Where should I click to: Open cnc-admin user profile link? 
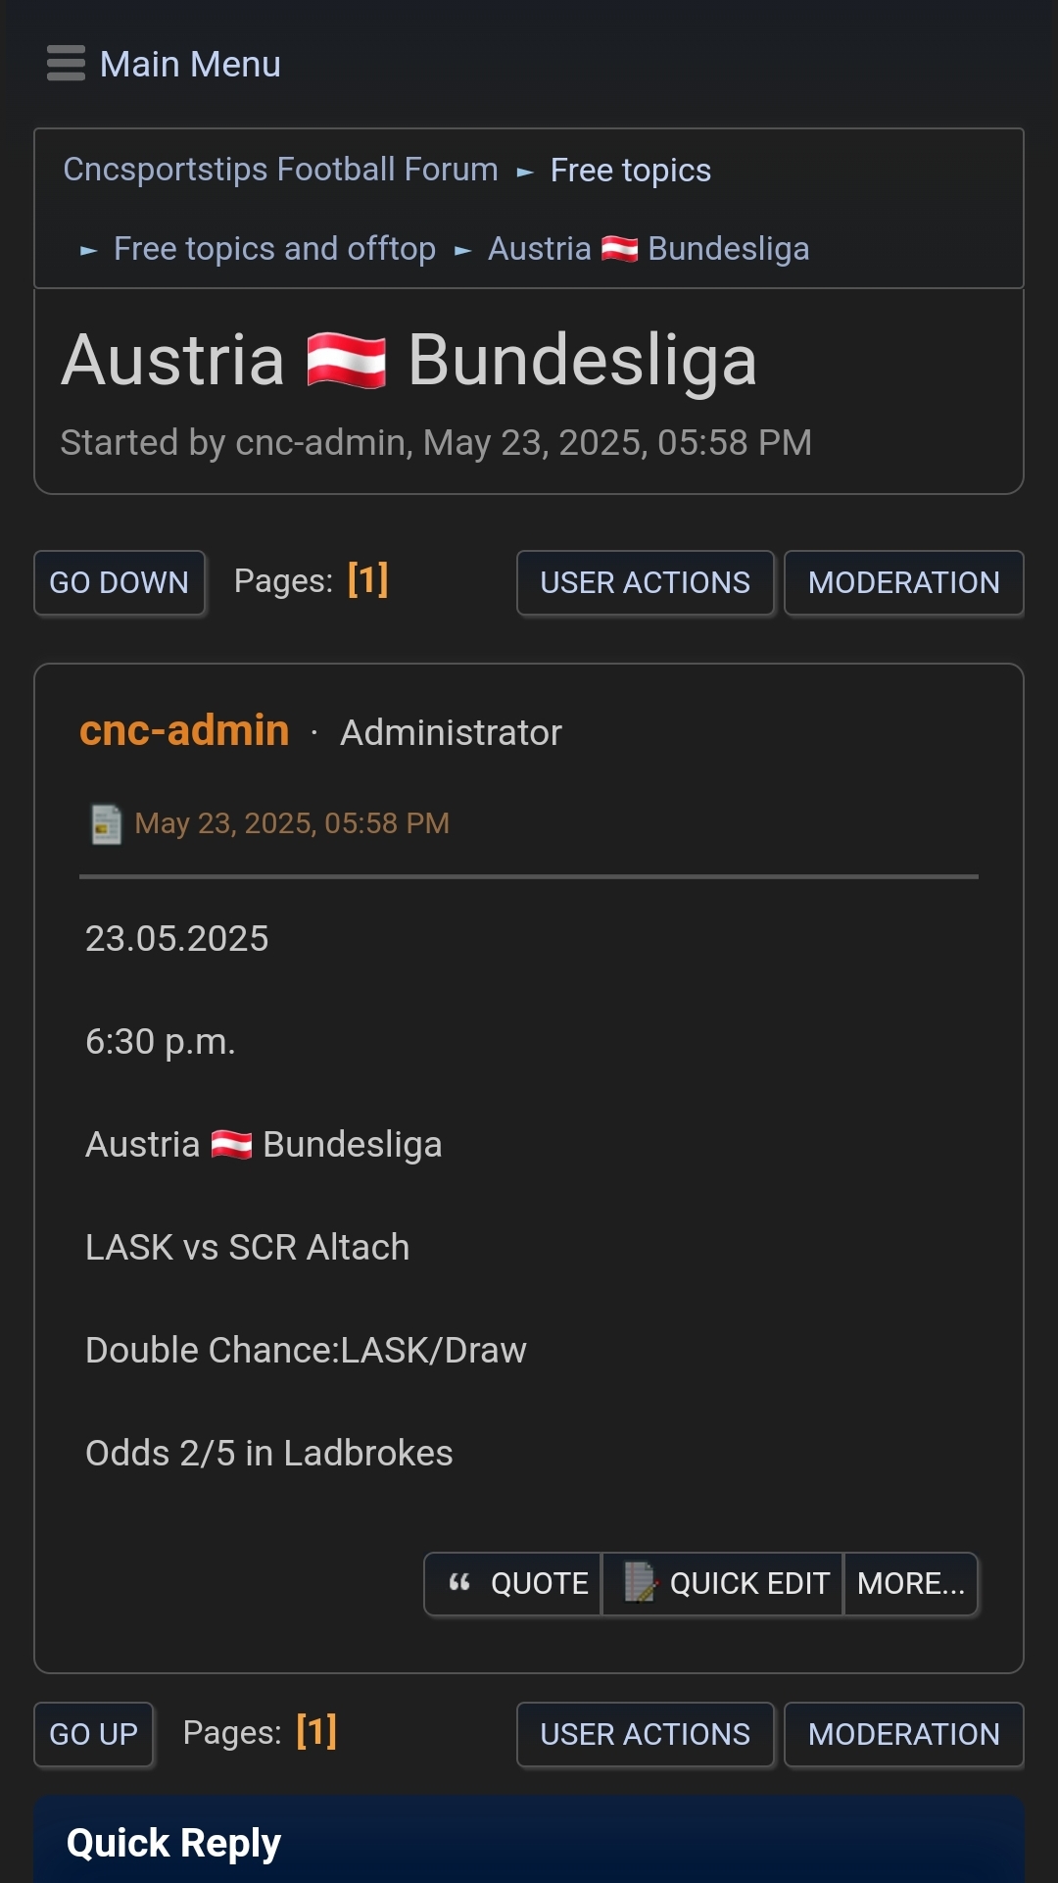[184, 730]
